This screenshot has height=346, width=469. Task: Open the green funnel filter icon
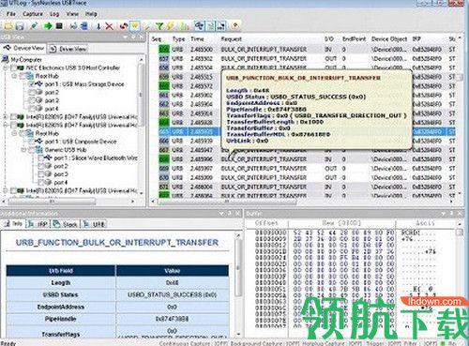pos(159,26)
